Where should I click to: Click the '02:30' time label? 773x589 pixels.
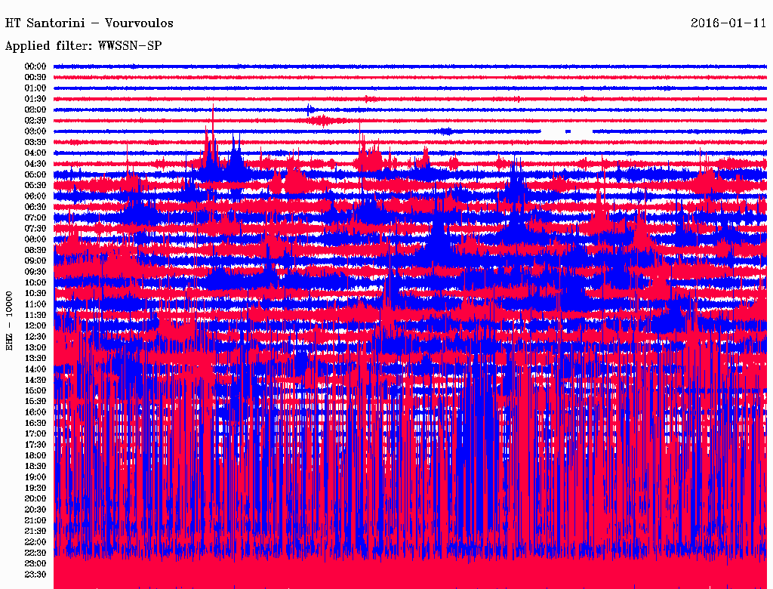click(x=35, y=121)
